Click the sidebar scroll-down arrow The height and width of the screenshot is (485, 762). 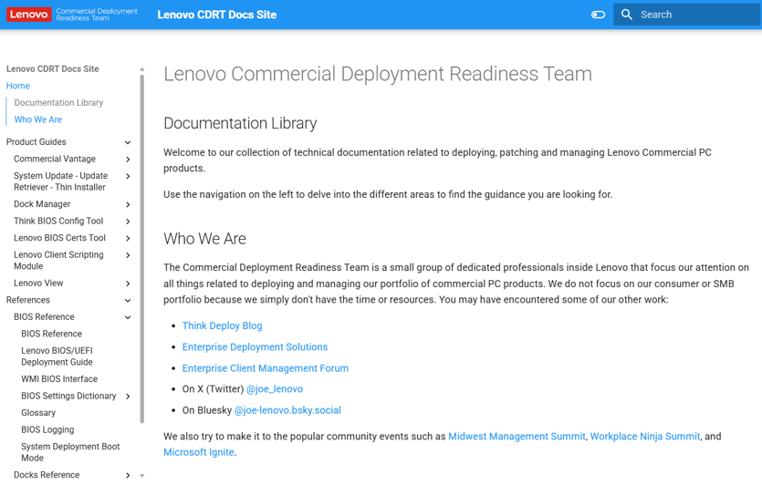click(141, 476)
